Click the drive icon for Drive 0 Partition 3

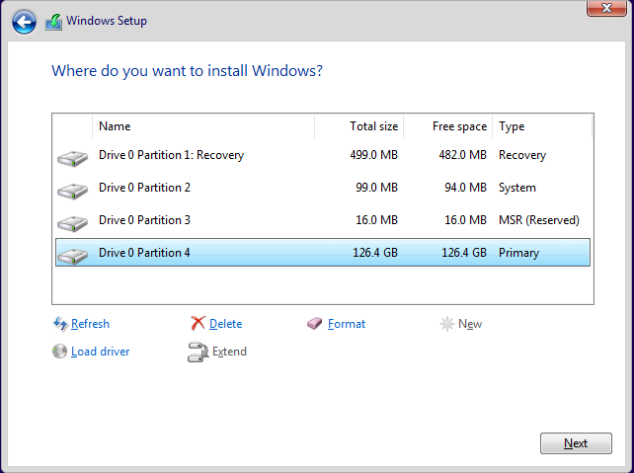coord(72,223)
